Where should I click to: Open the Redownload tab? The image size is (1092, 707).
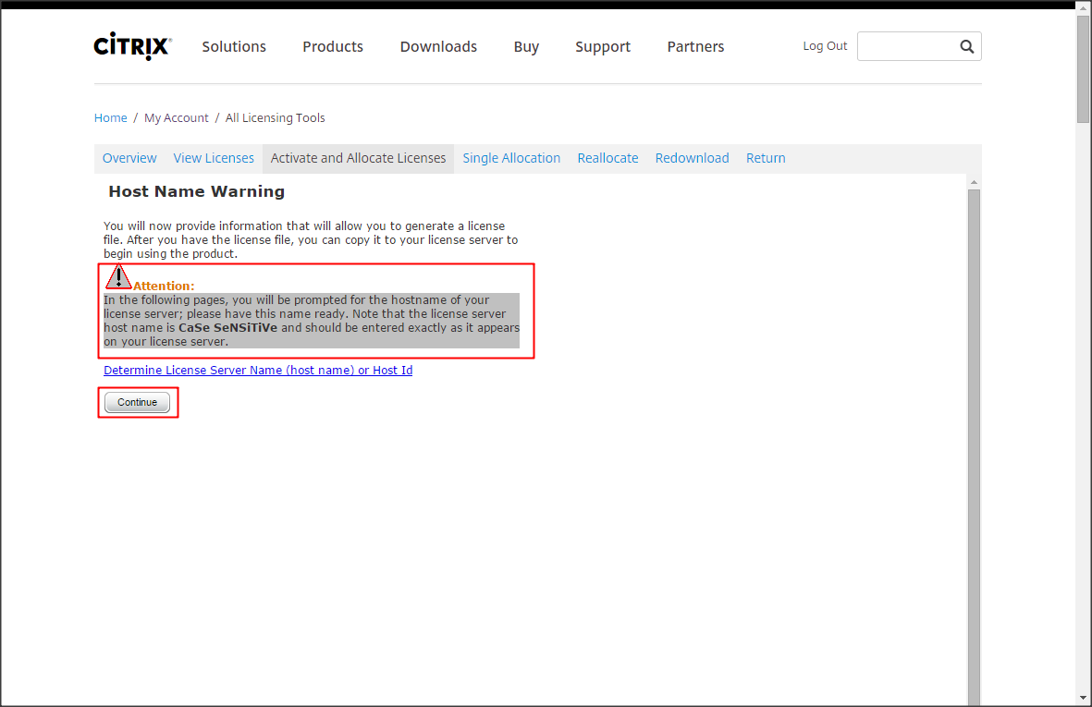(692, 158)
